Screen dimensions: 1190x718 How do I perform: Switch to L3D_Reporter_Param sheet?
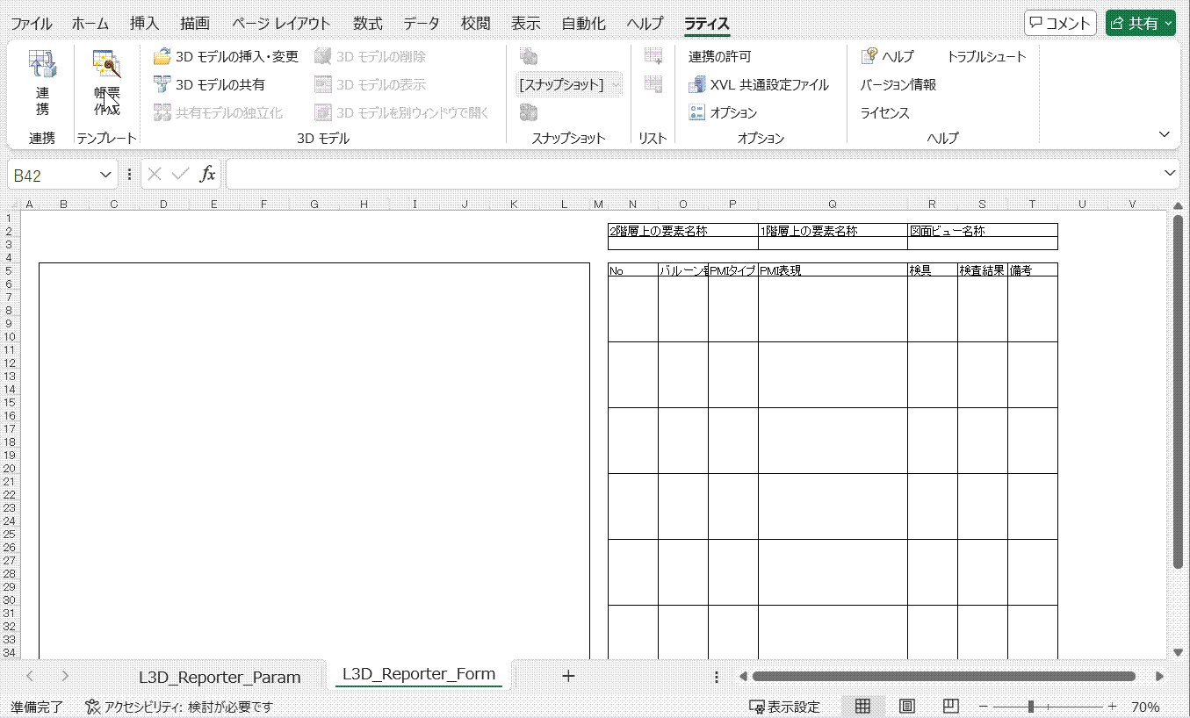tap(220, 677)
